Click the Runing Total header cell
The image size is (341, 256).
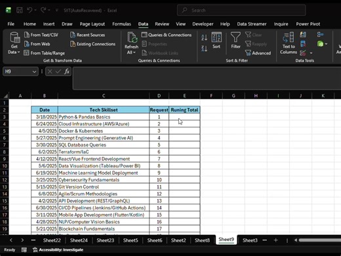click(184, 110)
